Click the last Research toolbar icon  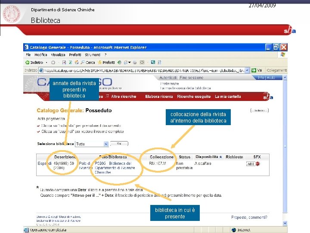(x=159, y=63)
